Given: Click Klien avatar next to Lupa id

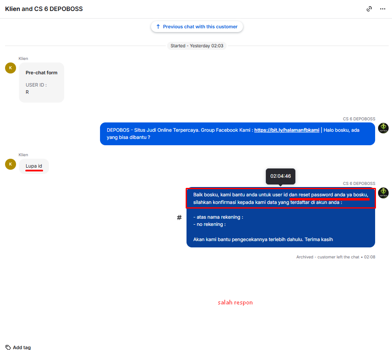Looking at the screenshot, I should coord(11,164).
